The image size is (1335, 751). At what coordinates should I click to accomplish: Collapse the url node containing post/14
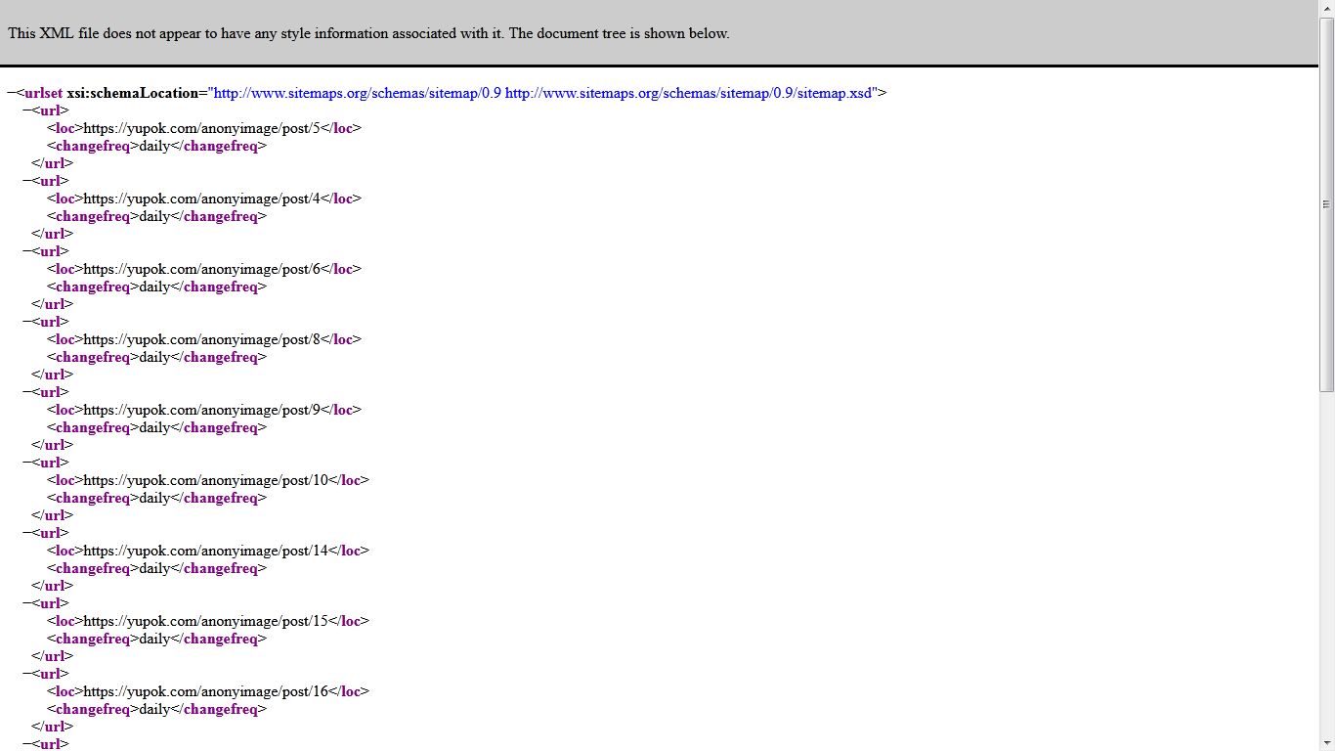[x=27, y=533]
